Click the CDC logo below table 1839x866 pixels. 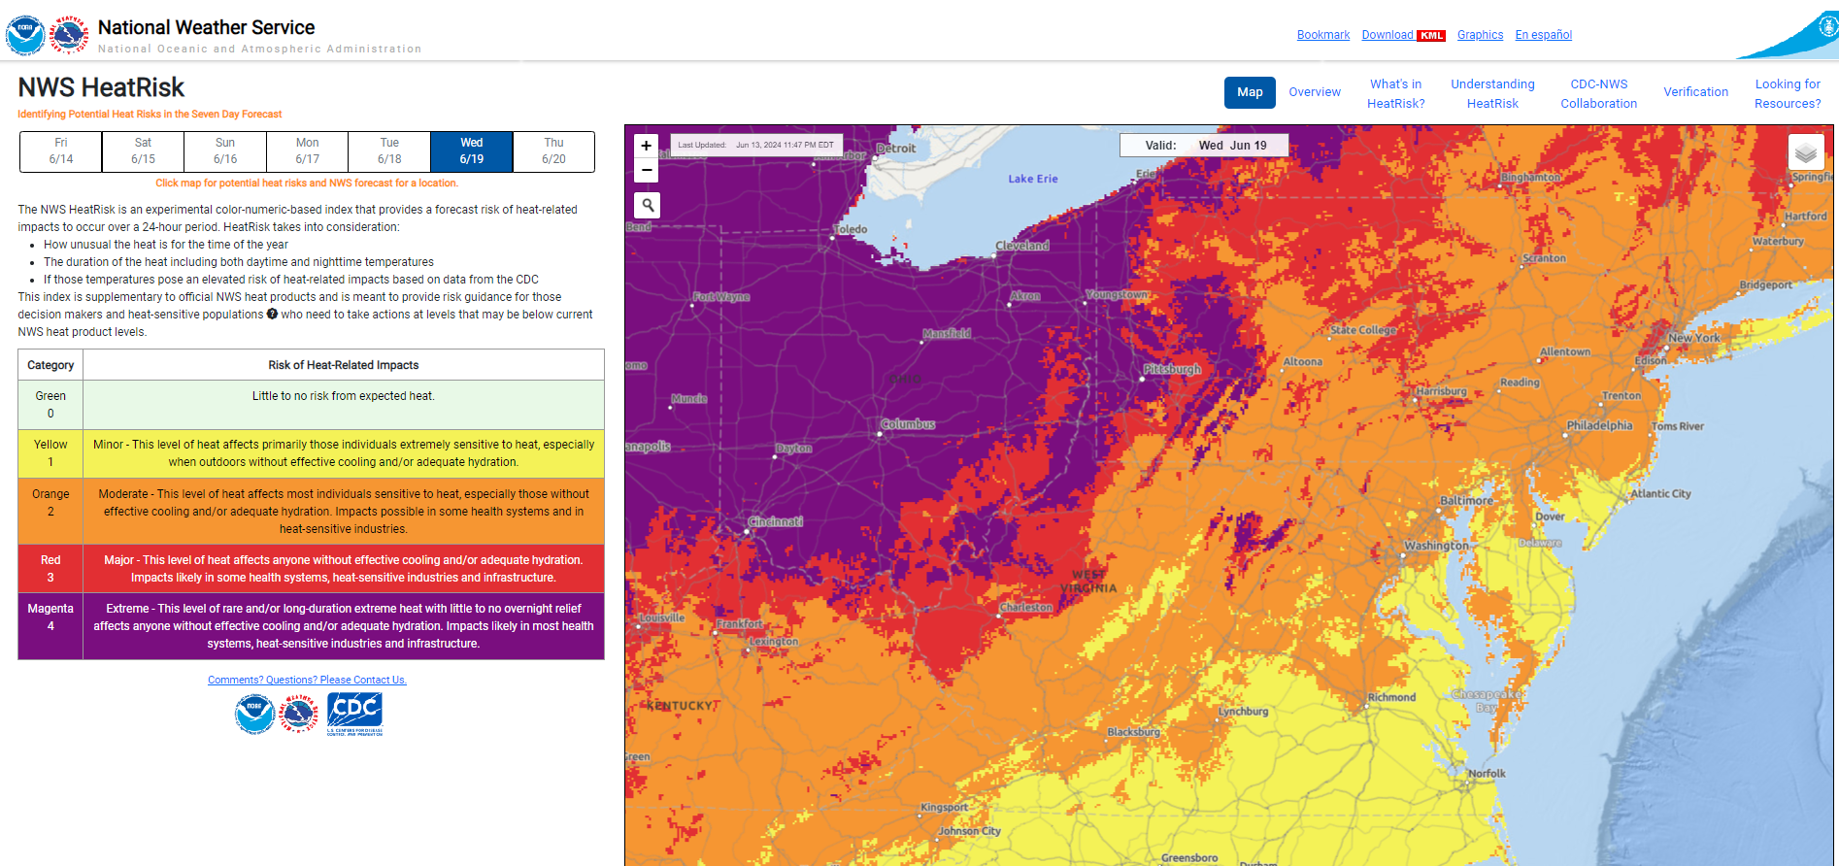[x=354, y=714]
